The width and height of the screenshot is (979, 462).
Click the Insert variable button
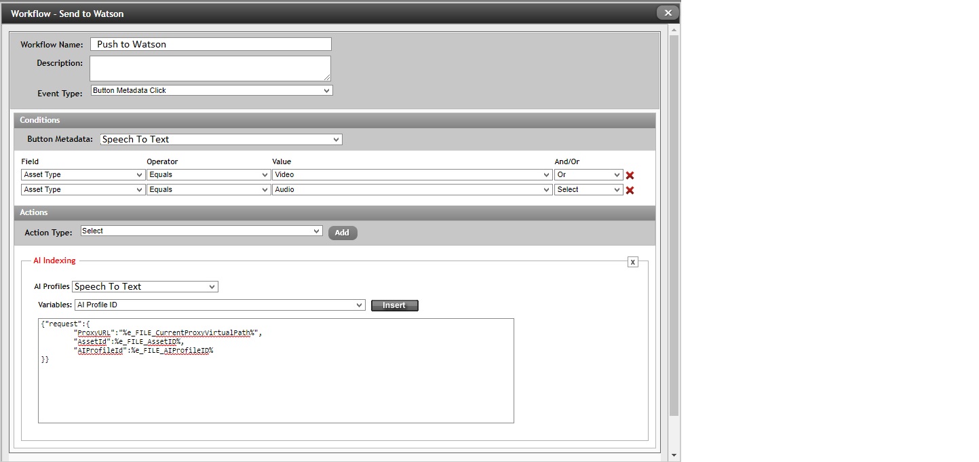[x=395, y=305]
